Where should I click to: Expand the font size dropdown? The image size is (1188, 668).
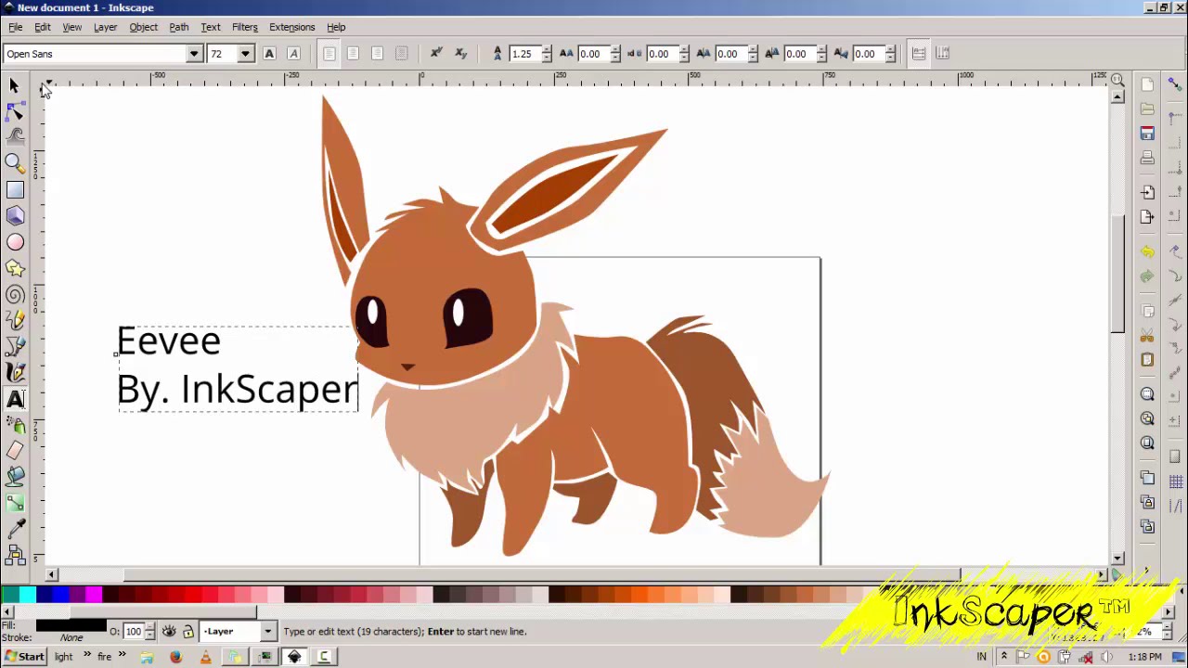245,54
